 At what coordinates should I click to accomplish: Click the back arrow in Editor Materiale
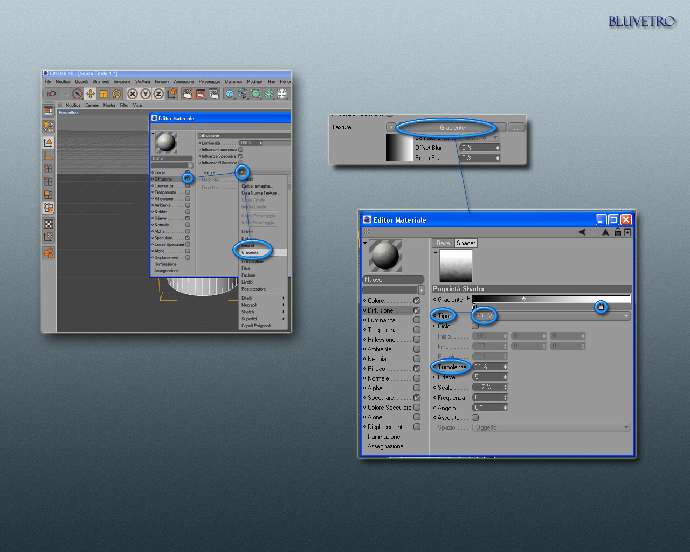[582, 232]
